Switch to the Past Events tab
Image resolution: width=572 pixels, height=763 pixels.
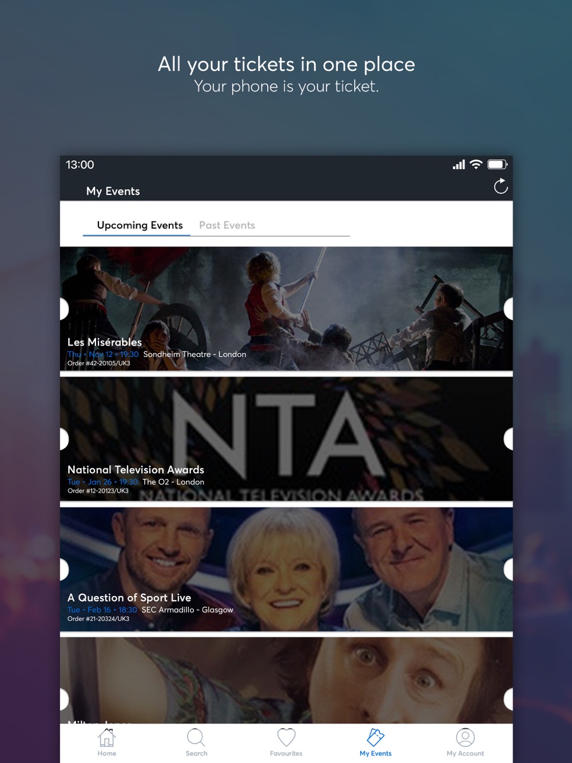(227, 225)
